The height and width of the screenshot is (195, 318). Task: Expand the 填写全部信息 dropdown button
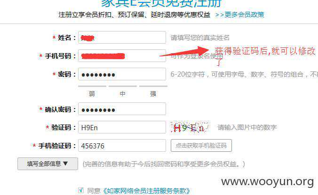tap(48, 164)
